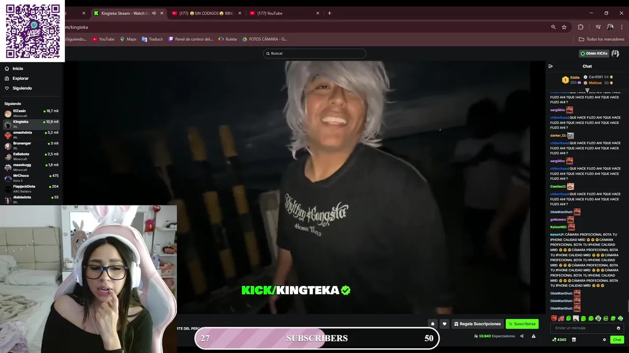
Task: Click the chat scrollbar
Action: (x=628, y=306)
